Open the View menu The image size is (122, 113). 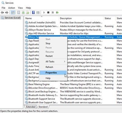click(x=20, y=8)
